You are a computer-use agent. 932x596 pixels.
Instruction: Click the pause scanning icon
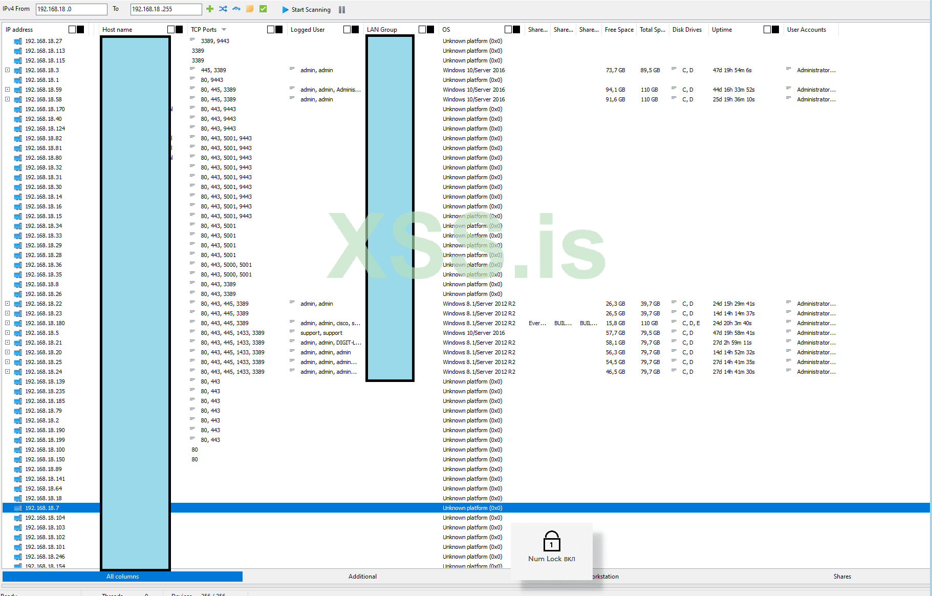tap(342, 10)
